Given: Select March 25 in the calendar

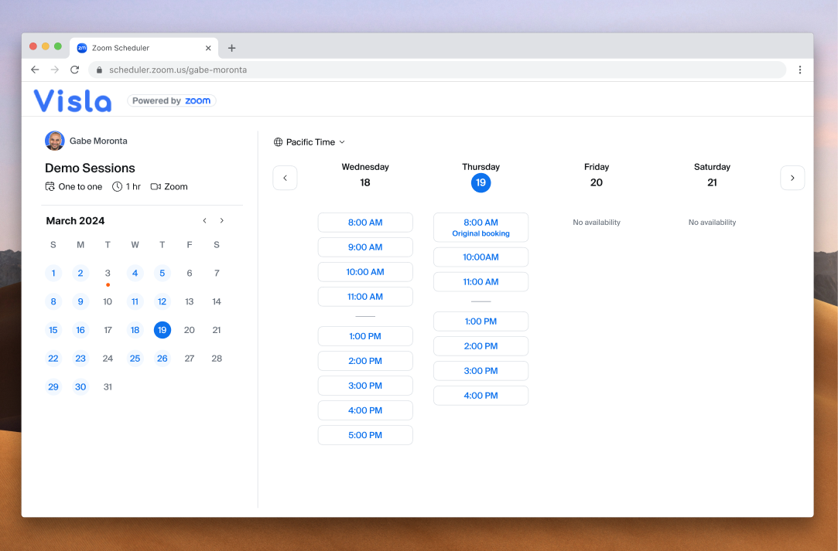Looking at the screenshot, I should 135,359.
